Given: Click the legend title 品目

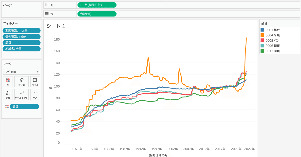Looking at the screenshot, I should 264,23.
